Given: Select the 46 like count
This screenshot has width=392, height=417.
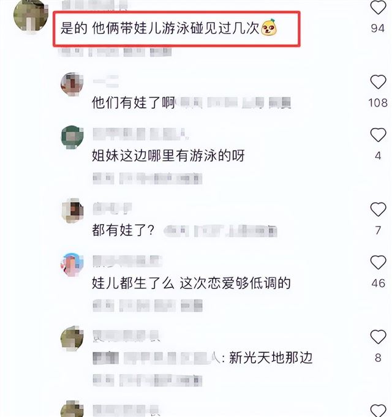Looking at the screenshot, I should click(378, 284).
